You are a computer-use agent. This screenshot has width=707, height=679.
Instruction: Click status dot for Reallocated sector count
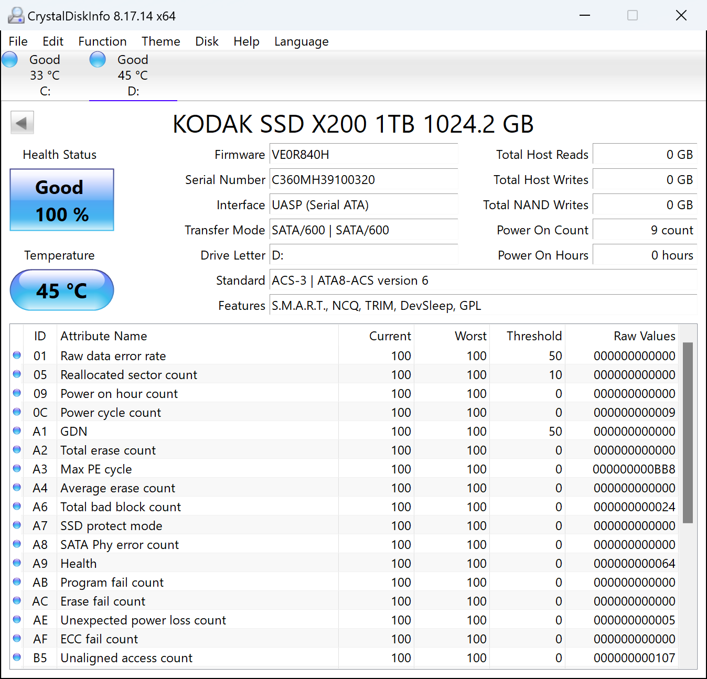coord(17,374)
